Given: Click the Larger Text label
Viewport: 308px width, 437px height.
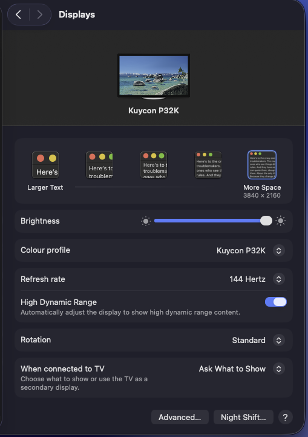Looking at the screenshot, I should coord(45,187).
